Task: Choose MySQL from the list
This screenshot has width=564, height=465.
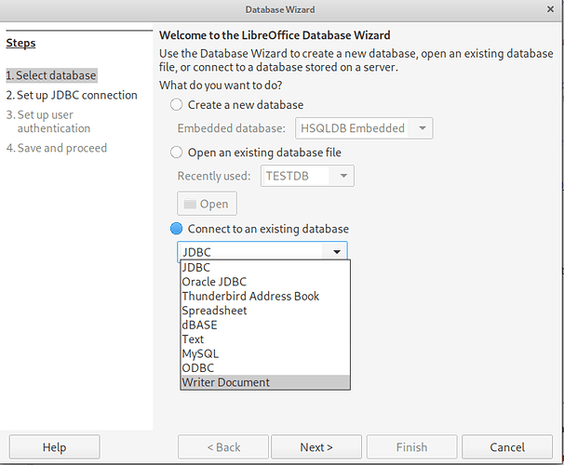Action: click(265, 353)
